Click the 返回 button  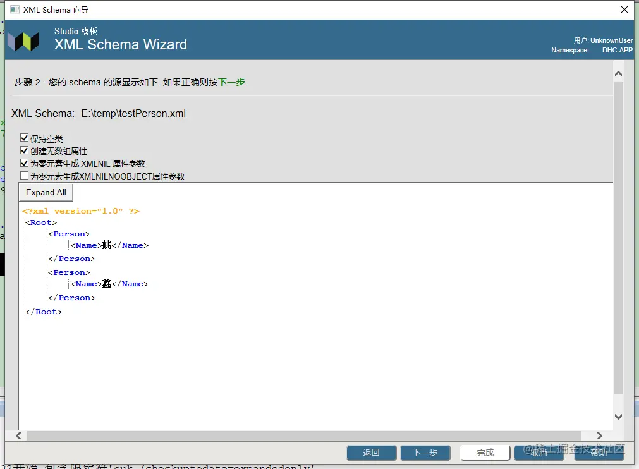pyautogui.click(x=371, y=453)
